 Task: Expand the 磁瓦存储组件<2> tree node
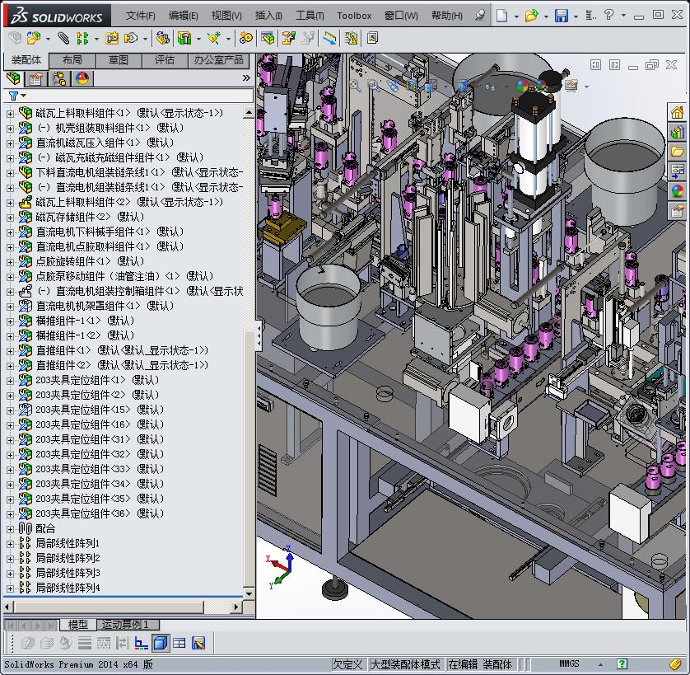10,217
